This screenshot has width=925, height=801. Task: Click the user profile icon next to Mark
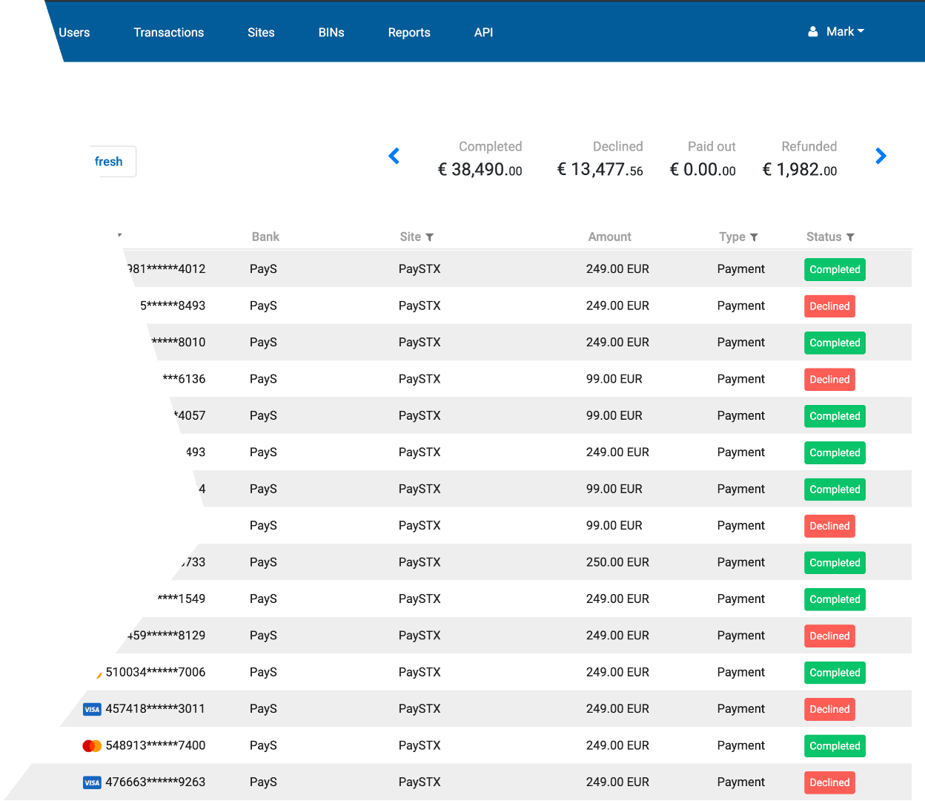tap(813, 32)
